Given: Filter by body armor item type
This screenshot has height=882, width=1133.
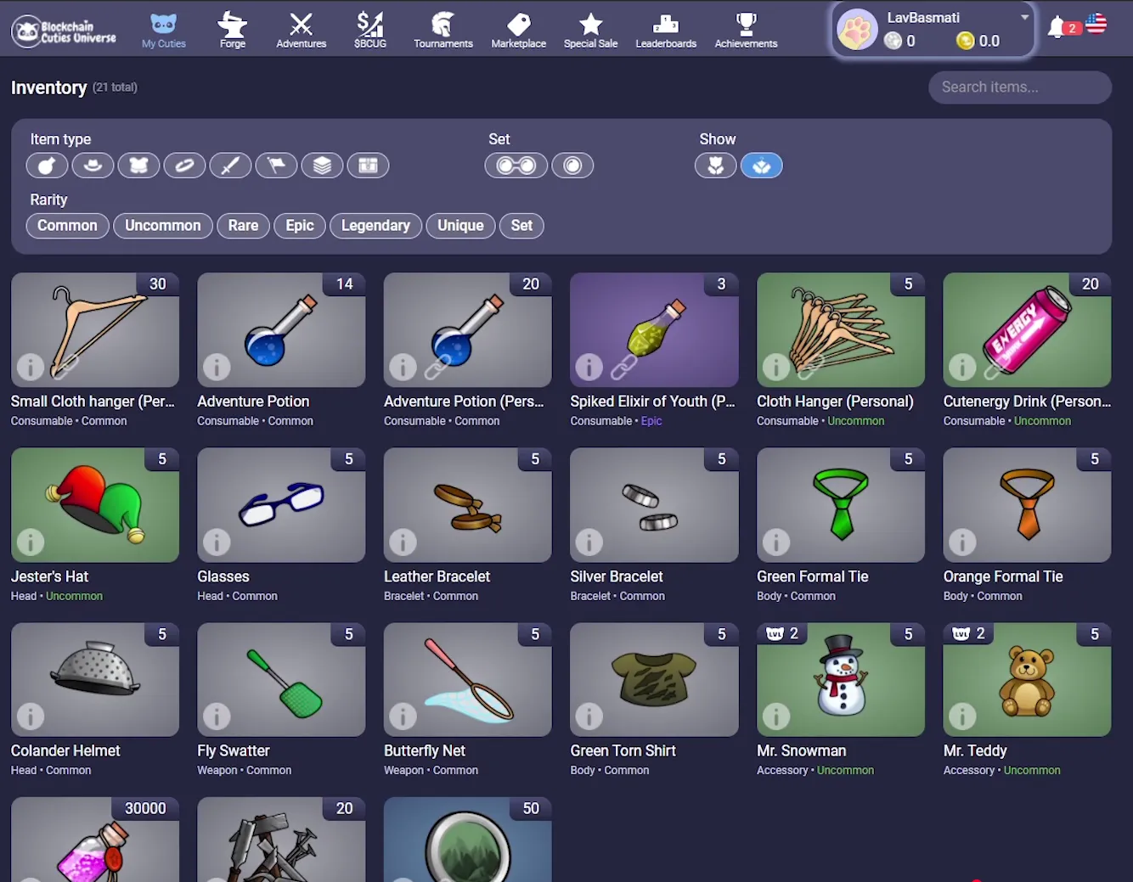Looking at the screenshot, I should coord(139,166).
